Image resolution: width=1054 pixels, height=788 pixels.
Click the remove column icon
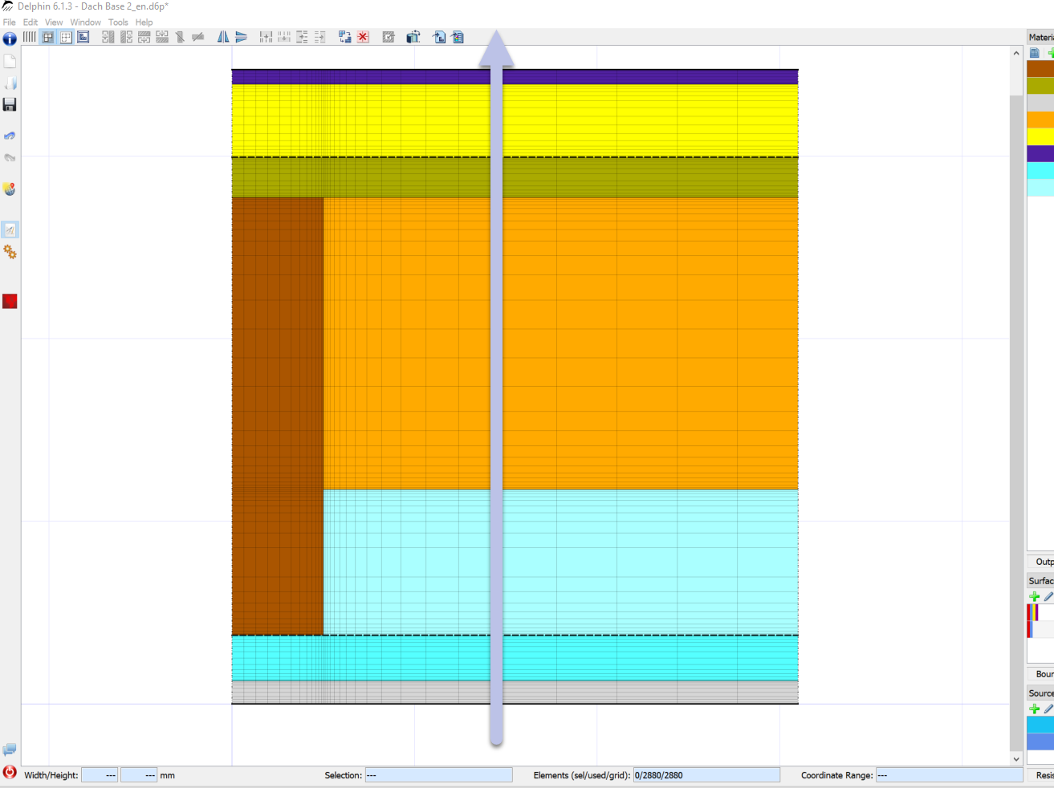tap(180, 37)
